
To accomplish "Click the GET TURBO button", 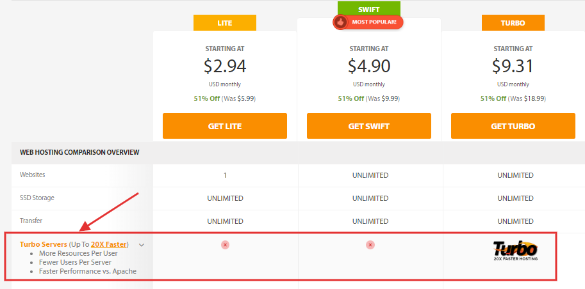I will coord(513,126).
